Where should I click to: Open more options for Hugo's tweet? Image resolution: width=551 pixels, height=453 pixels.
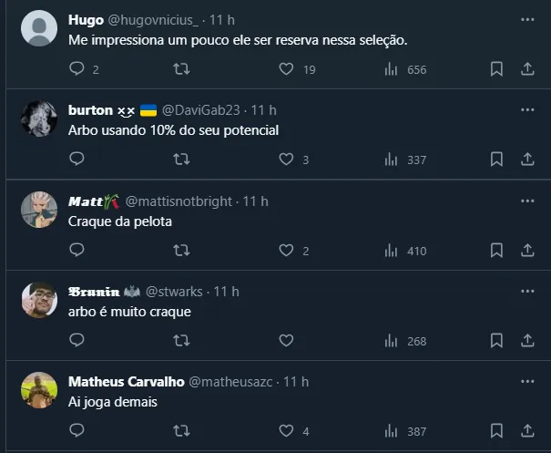coord(527,19)
